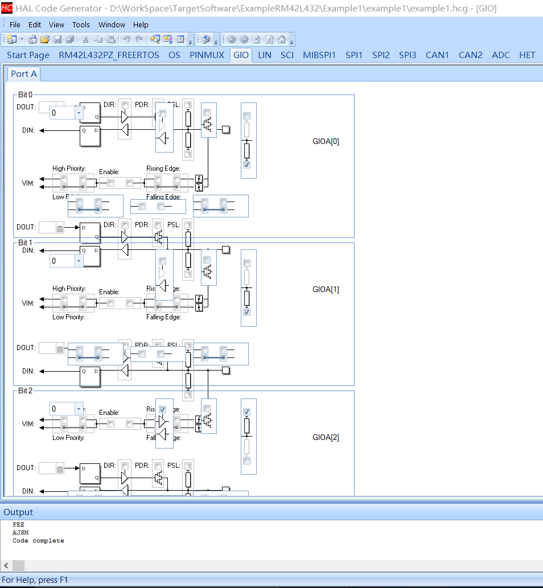The width and height of the screenshot is (543, 588).
Task: Toggle the Bit 0 DIR checkbox
Action: [125, 106]
